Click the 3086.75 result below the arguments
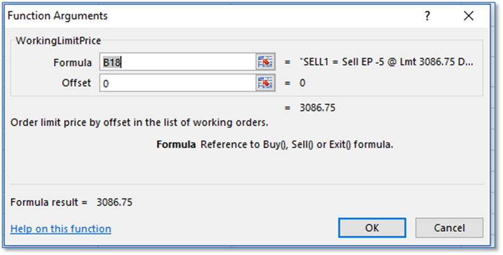 click(317, 107)
